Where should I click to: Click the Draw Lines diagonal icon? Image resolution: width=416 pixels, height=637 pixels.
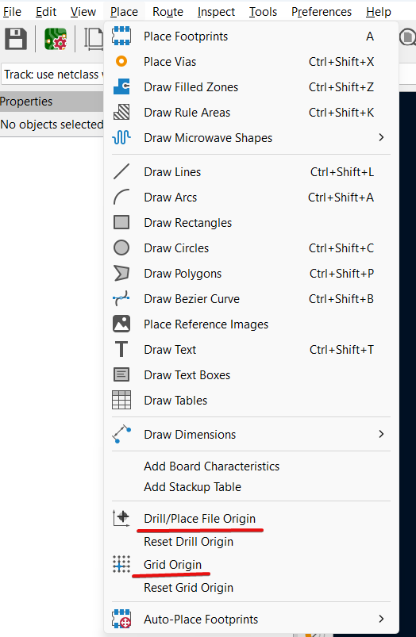pos(121,171)
